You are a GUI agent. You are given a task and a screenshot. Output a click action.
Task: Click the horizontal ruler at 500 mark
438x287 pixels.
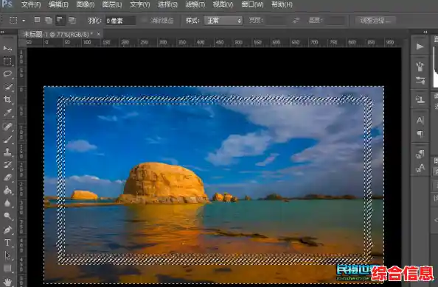coord(238,43)
